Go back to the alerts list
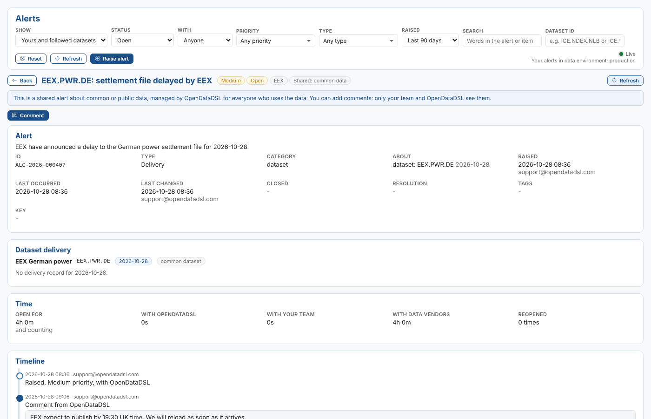Screen dimensions: 651x419 point(22,81)
